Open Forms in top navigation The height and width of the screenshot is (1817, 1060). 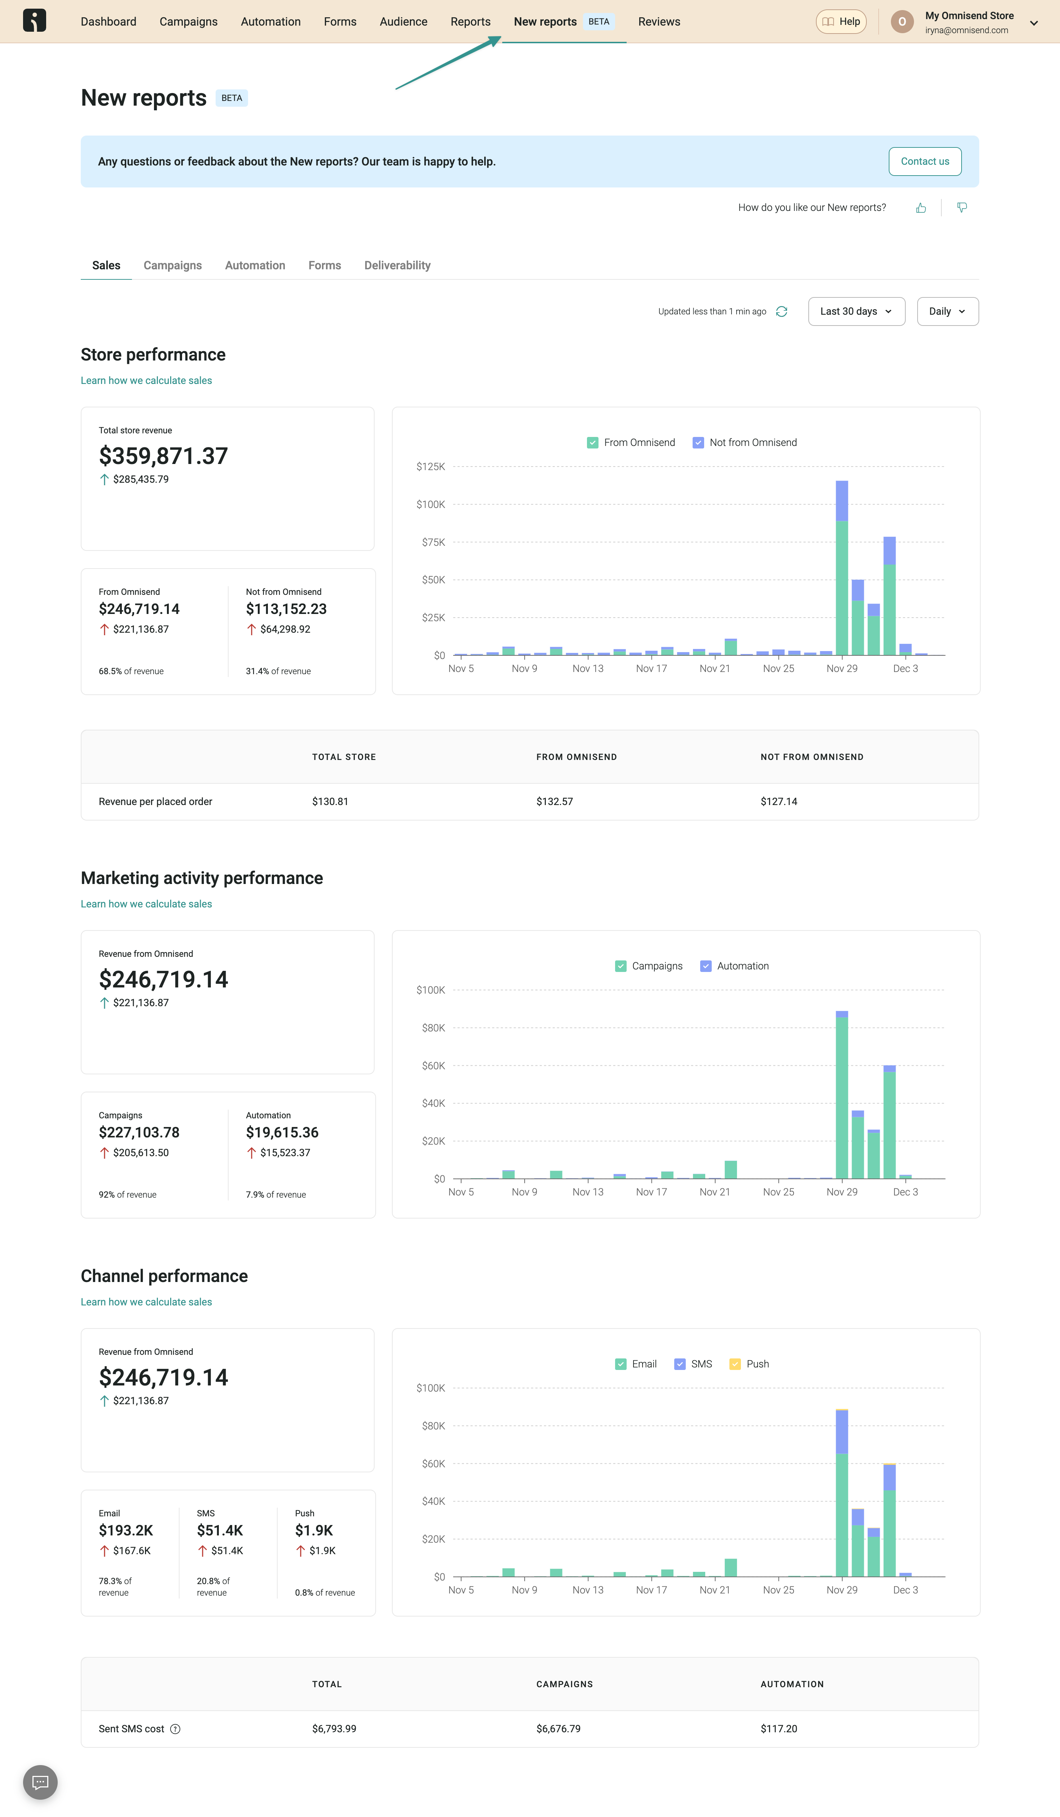coord(340,22)
